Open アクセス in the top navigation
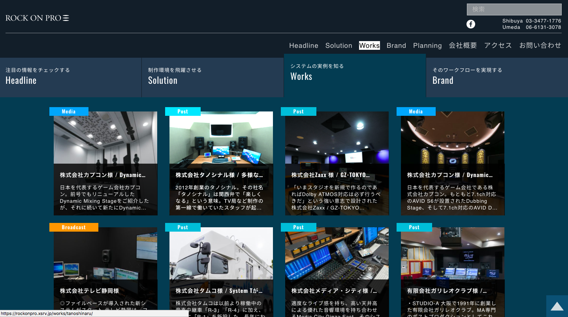Viewport: 568px width, 317px height. 498,45
